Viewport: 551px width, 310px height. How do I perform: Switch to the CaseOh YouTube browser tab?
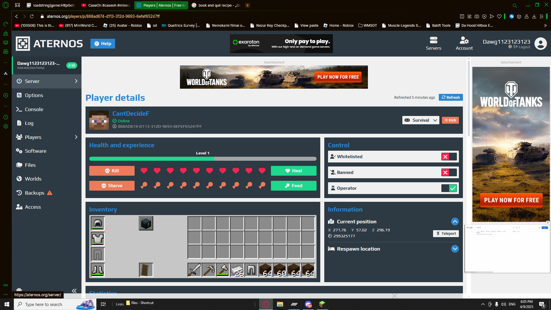tap(106, 5)
